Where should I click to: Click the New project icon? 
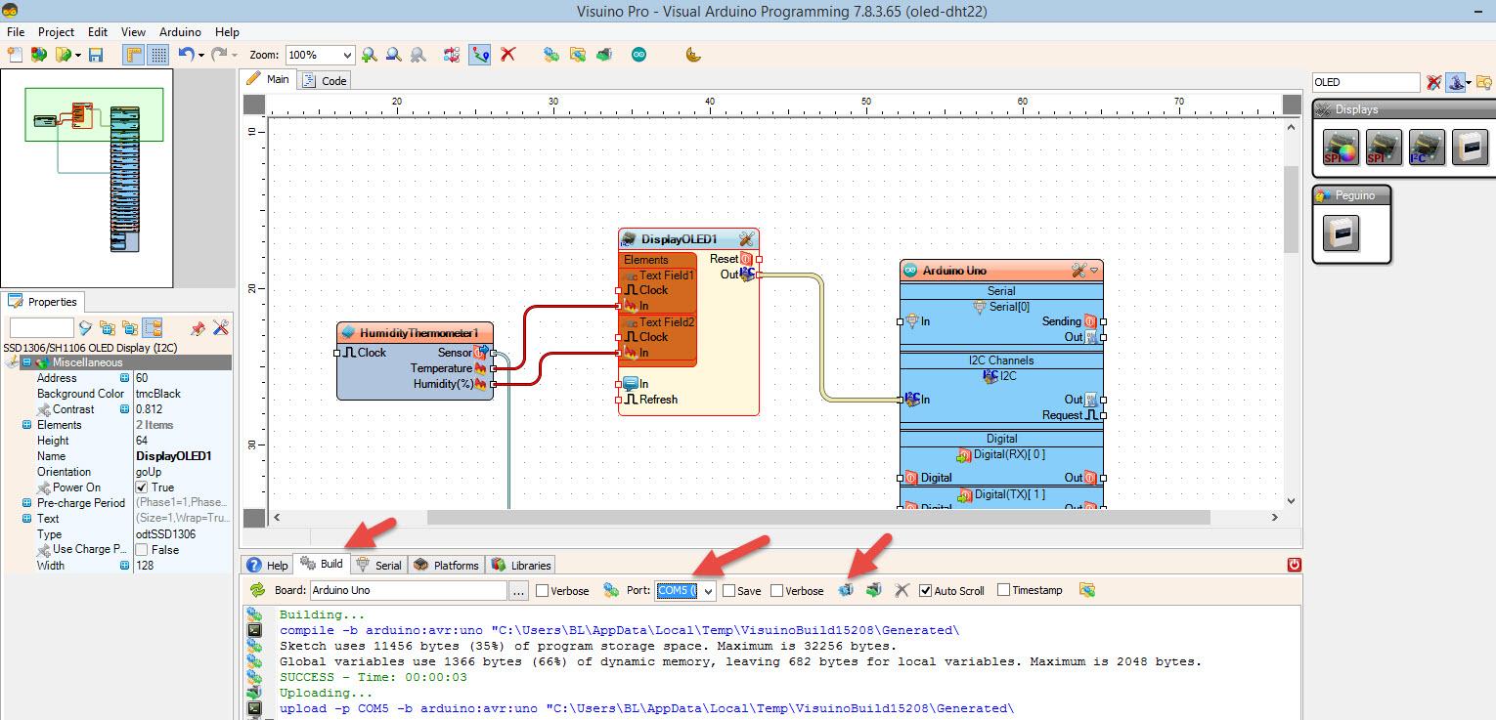pyautogui.click(x=15, y=55)
